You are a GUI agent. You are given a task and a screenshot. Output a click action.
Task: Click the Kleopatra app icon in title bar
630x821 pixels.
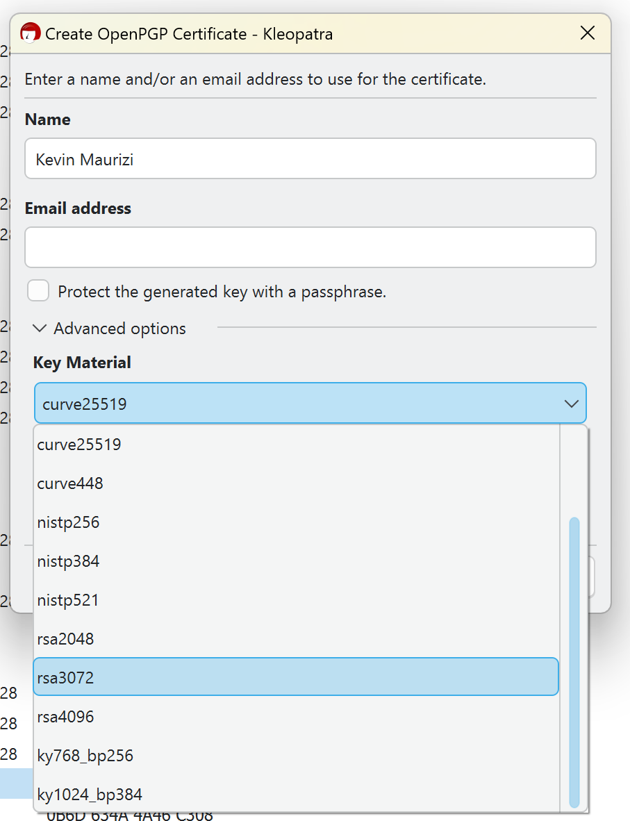tap(30, 33)
